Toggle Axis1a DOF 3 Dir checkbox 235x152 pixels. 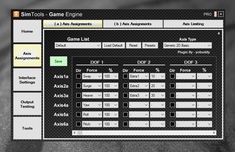172,76
